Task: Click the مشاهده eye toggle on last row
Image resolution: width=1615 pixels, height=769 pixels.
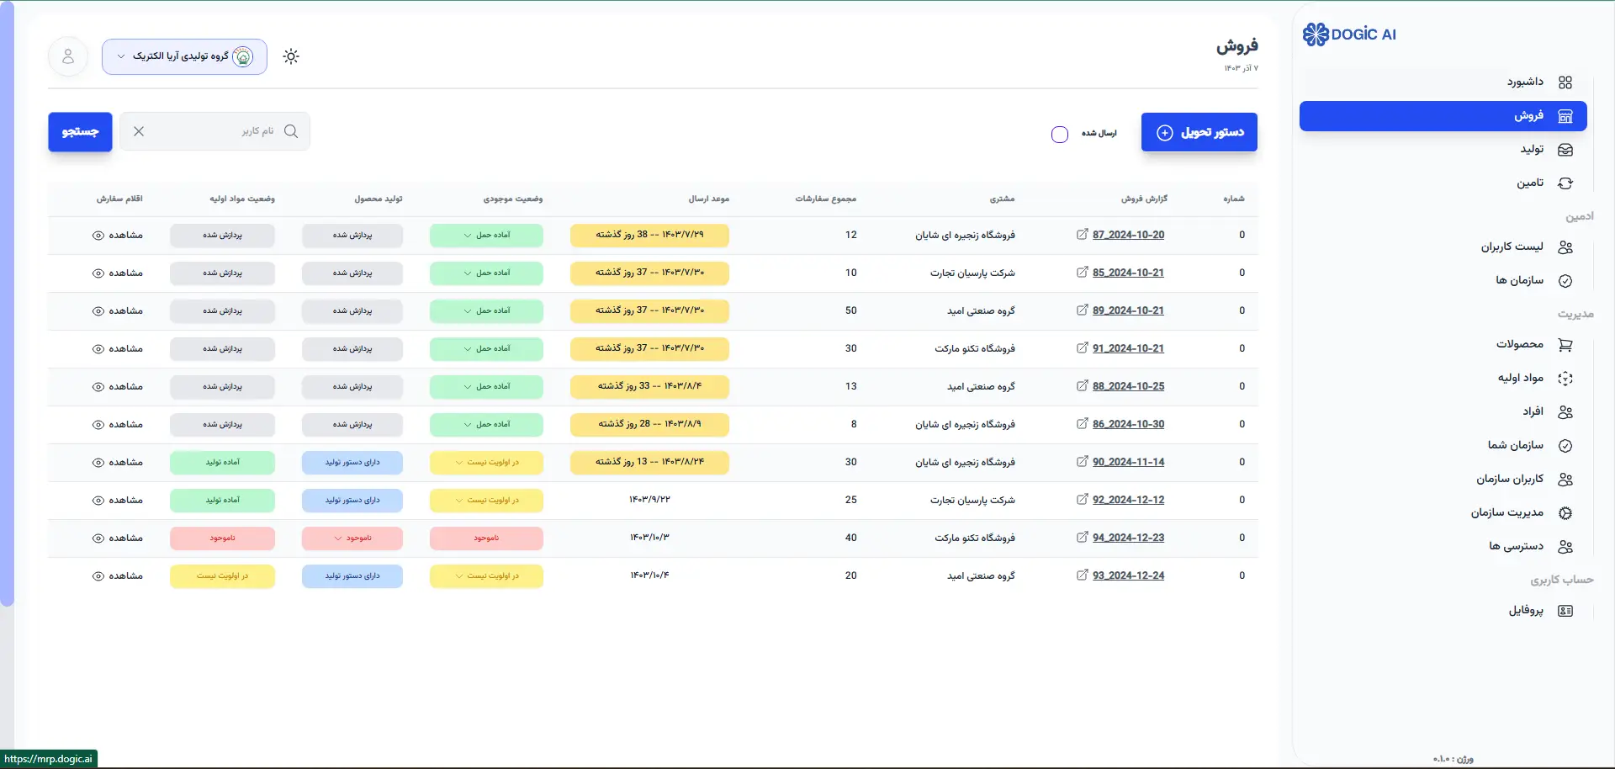Action: pos(98,575)
